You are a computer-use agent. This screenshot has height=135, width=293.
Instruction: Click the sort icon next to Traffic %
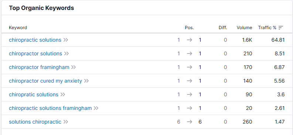[x=281, y=28]
